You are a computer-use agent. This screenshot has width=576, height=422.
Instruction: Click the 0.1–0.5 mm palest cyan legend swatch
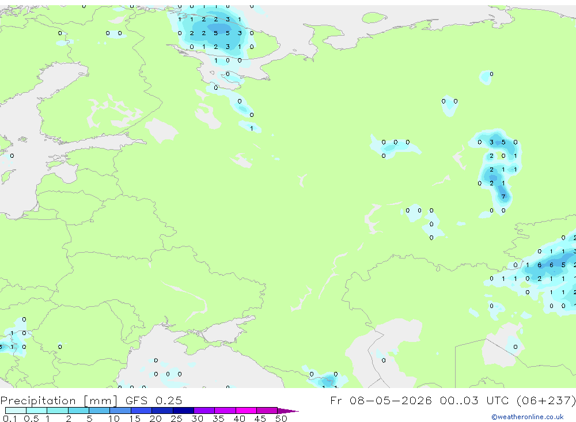[16, 410]
